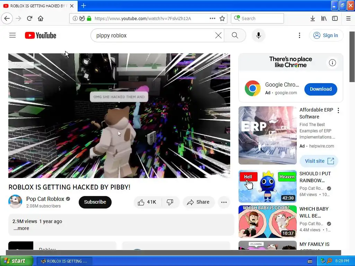Image resolution: width=355 pixels, height=266 pixels.
Task: Open Pop Cat Roblox channel avatar
Action: pyautogui.click(x=15, y=202)
